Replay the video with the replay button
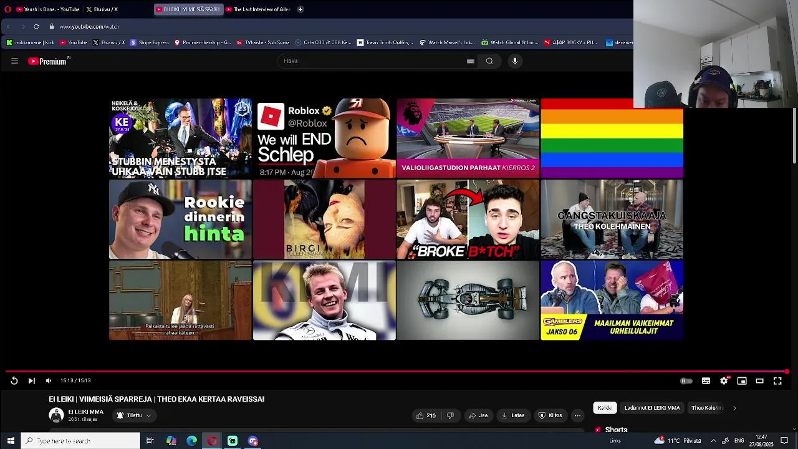Image resolution: width=798 pixels, height=449 pixels. pos(14,380)
